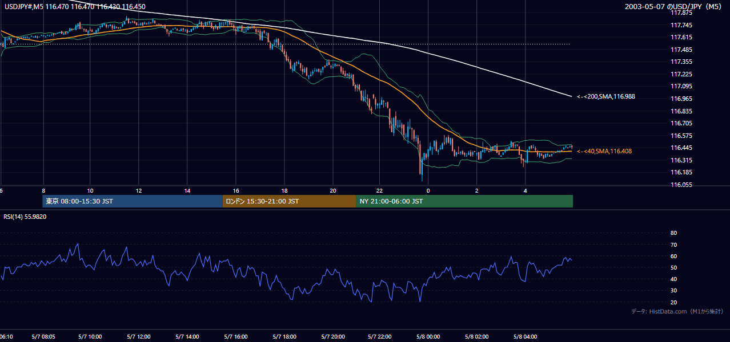730x342 pixels.
Task: Click hour marker 18 under the price chart
Action: tap(284, 190)
